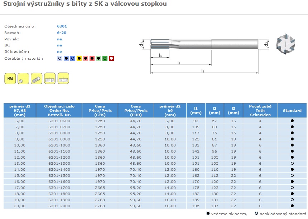This screenshot has width=308, height=219.
Task: Select order number 6301-1200
Action: (x=59, y=157)
